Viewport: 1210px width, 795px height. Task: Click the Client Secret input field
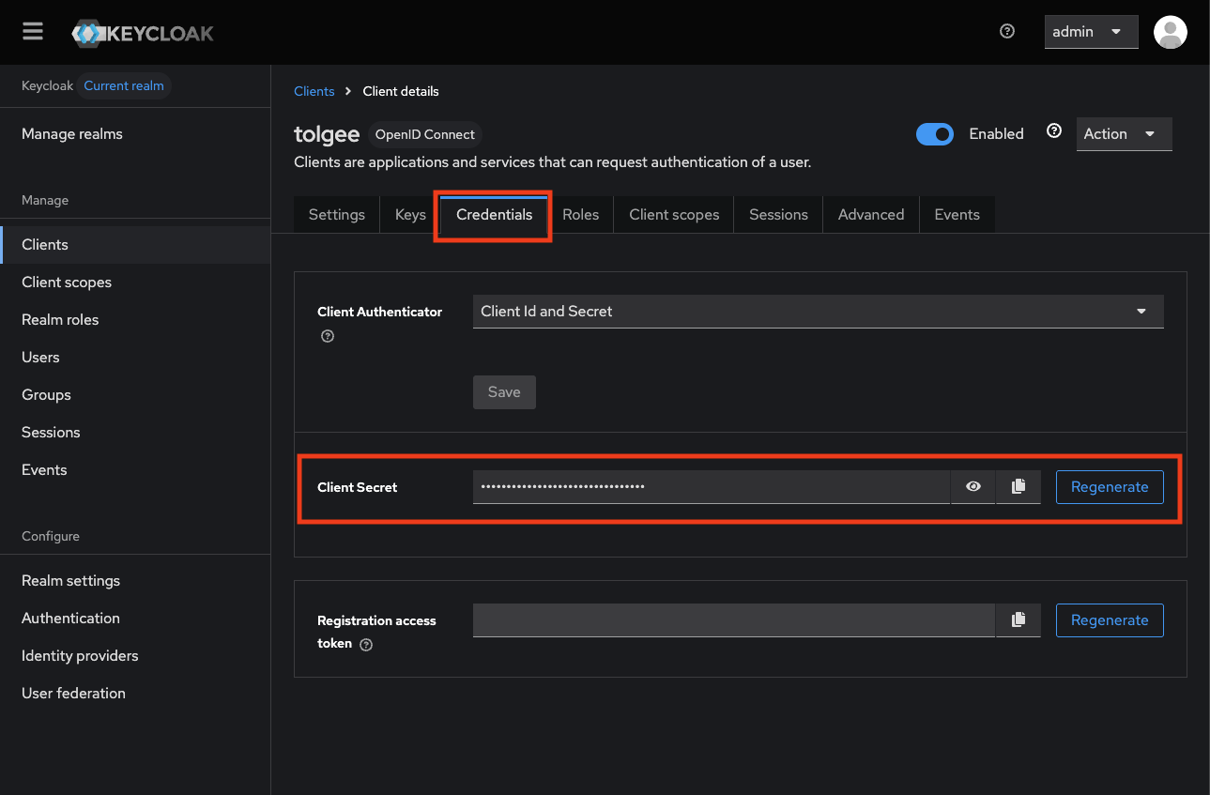tap(711, 486)
